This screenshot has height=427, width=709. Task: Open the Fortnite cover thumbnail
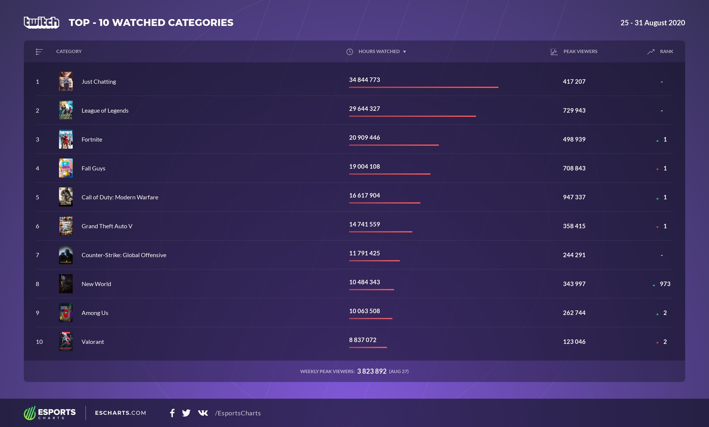coord(66,139)
